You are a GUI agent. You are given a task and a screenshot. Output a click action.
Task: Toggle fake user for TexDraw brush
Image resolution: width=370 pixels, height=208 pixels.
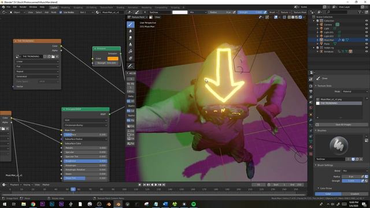tap(353, 159)
